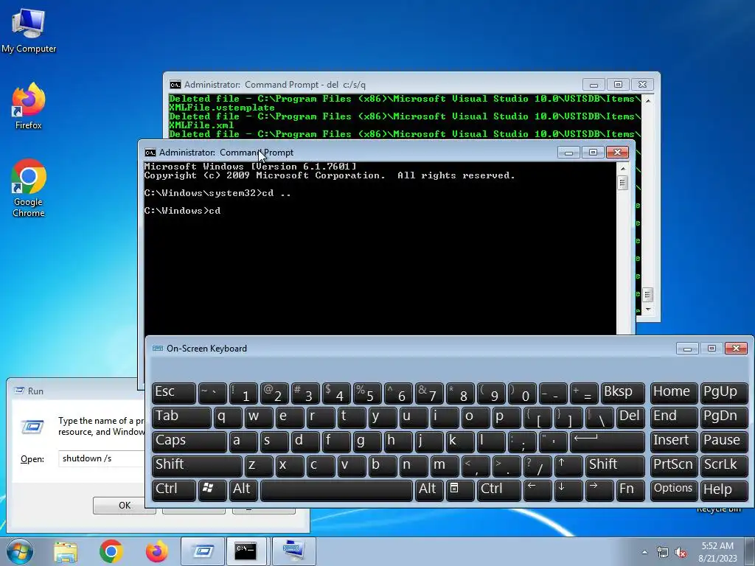Switch to Run dialog taskbar button
This screenshot has width=755, height=566.
click(x=203, y=551)
